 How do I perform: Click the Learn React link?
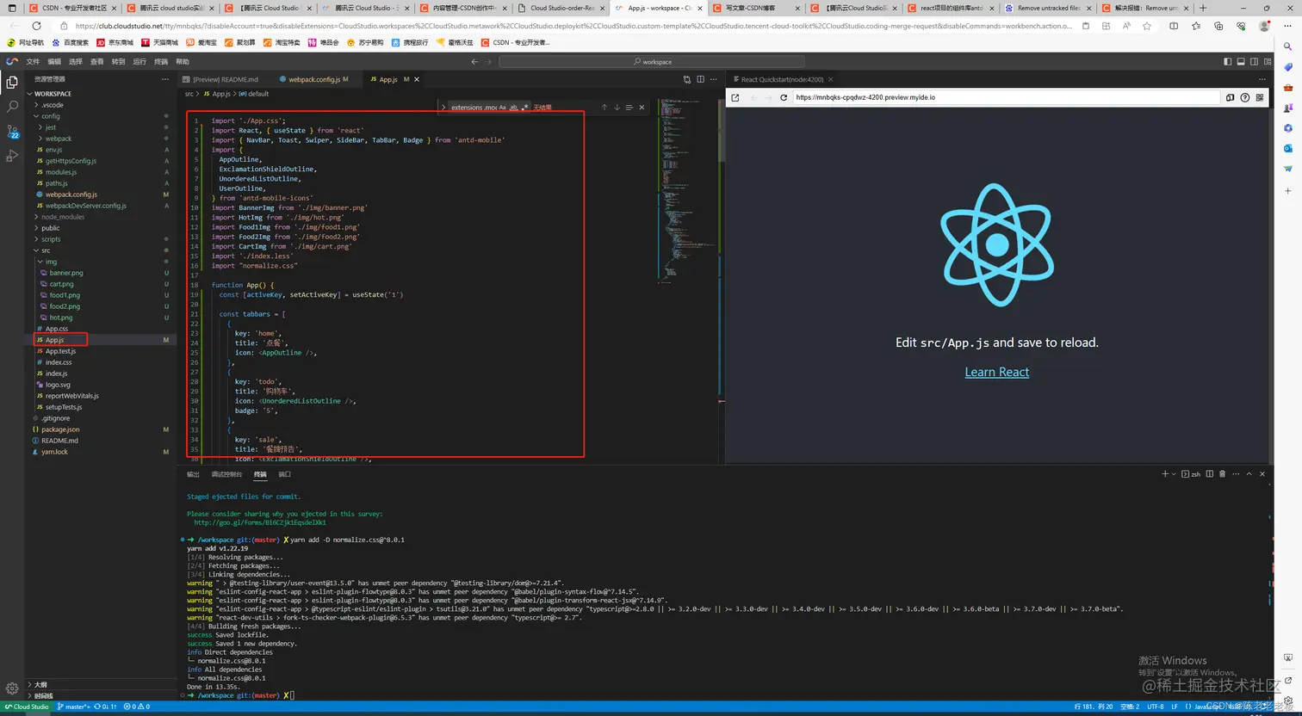tap(996, 372)
